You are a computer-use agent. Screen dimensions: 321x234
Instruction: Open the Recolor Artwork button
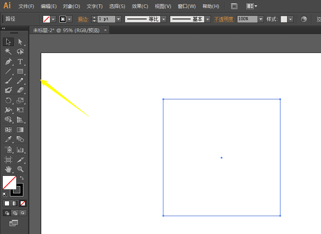(304, 19)
